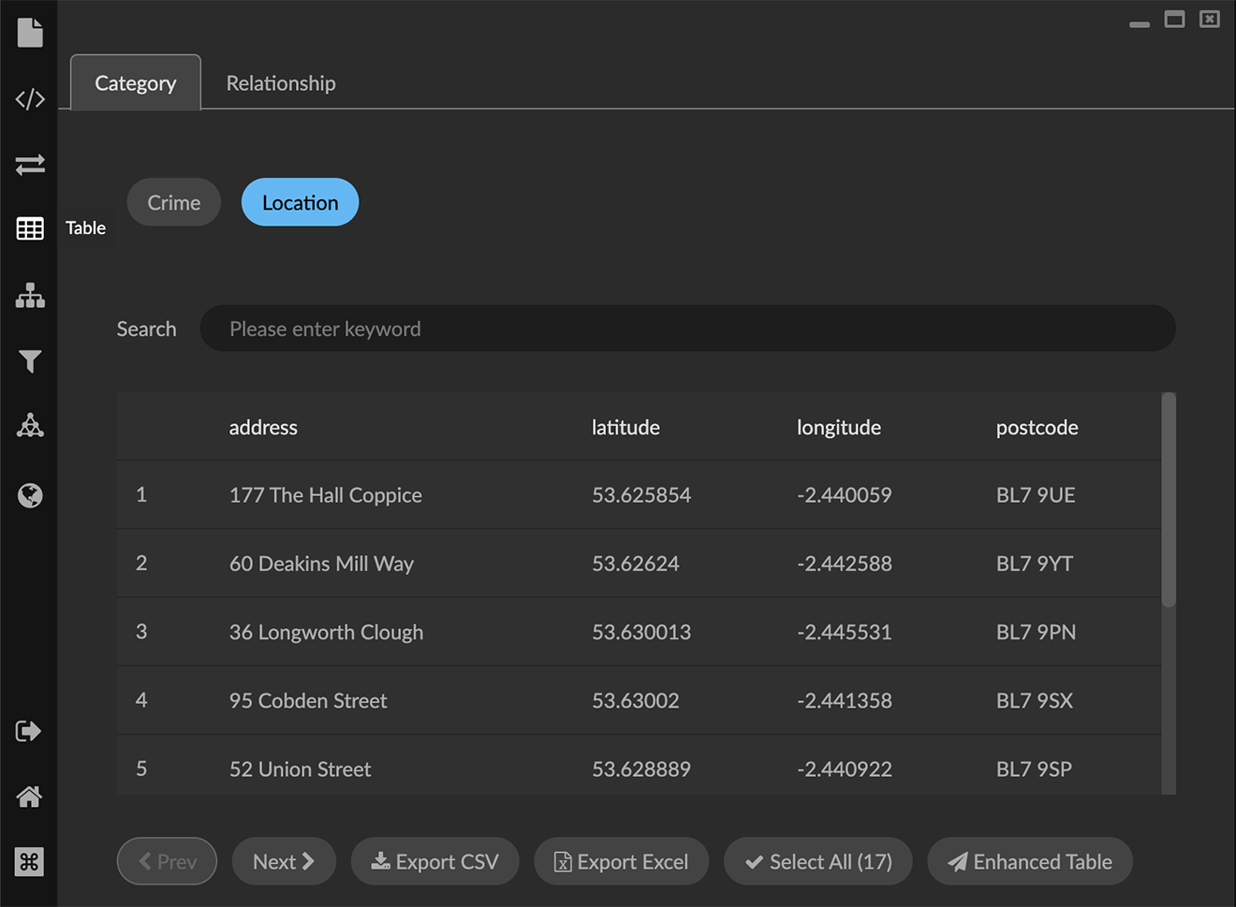This screenshot has width=1236, height=907.
Task: Export table data as CSV
Action: pyautogui.click(x=434, y=862)
